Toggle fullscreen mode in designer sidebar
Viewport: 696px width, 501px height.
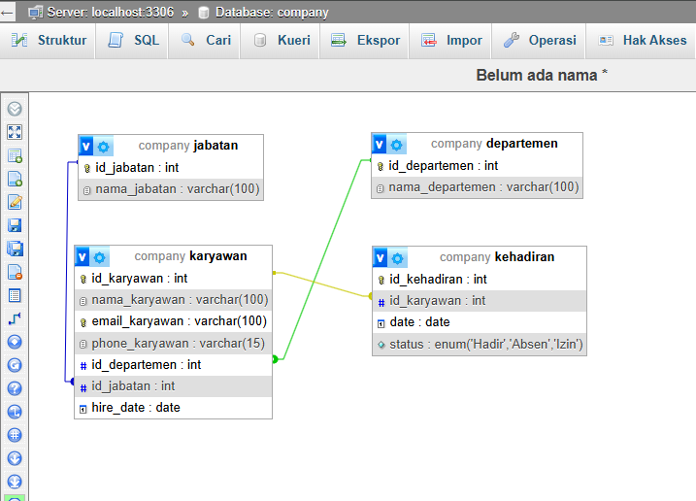point(15,132)
